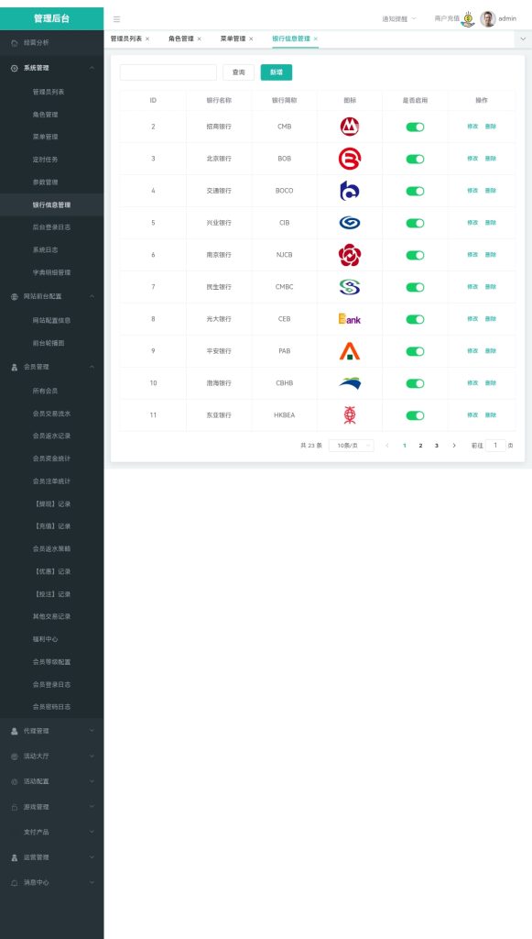
Task: Expand 支付产品 using its arrow
Action: 92,833
